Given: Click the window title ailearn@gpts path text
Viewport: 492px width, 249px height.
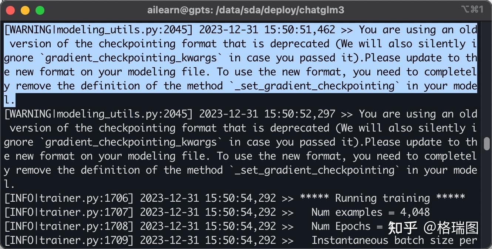Looking at the screenshot, I should tap(246, 10).
